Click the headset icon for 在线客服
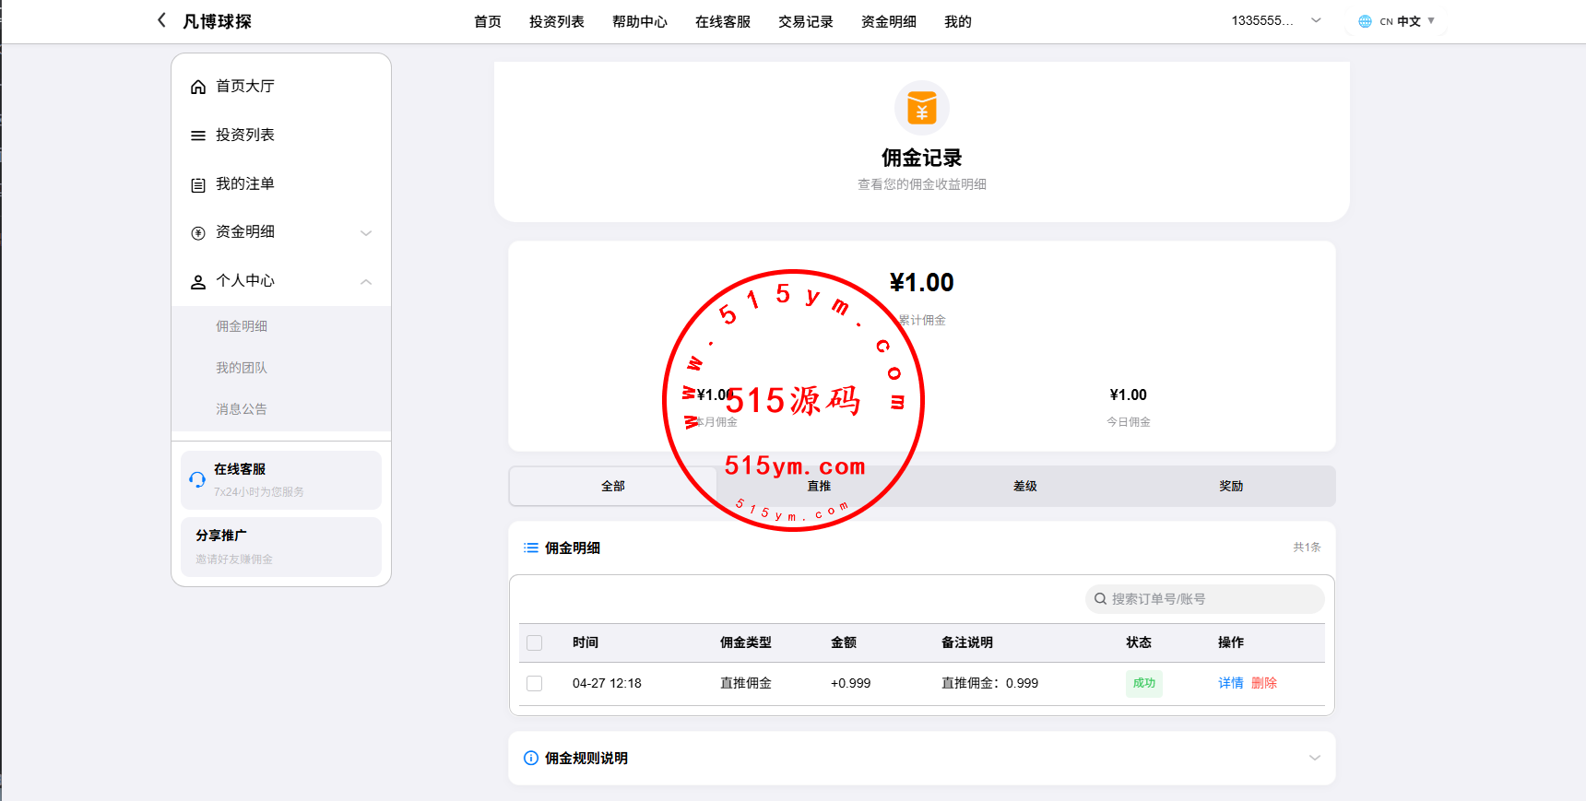 (197, 479)
